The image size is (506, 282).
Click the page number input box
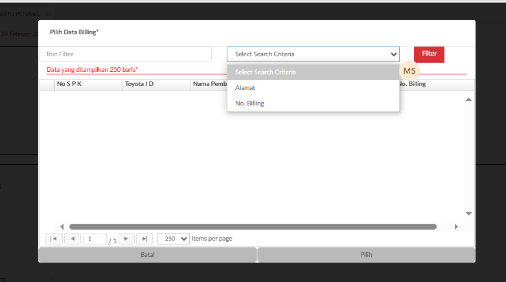tap(95, 239)
